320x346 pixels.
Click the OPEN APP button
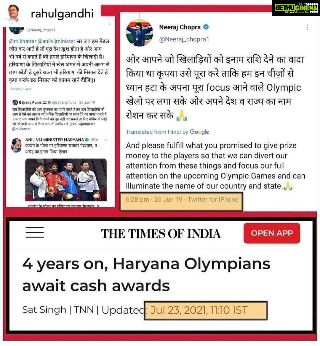pyautogui.click(x=272, y=233)
